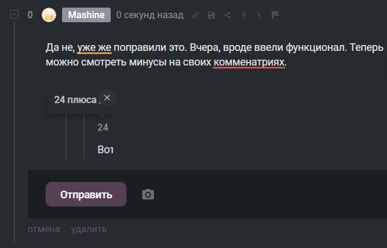Share the comment via share icon
Viewport: 387px width, 248px height.
click(x=227, y=15)
